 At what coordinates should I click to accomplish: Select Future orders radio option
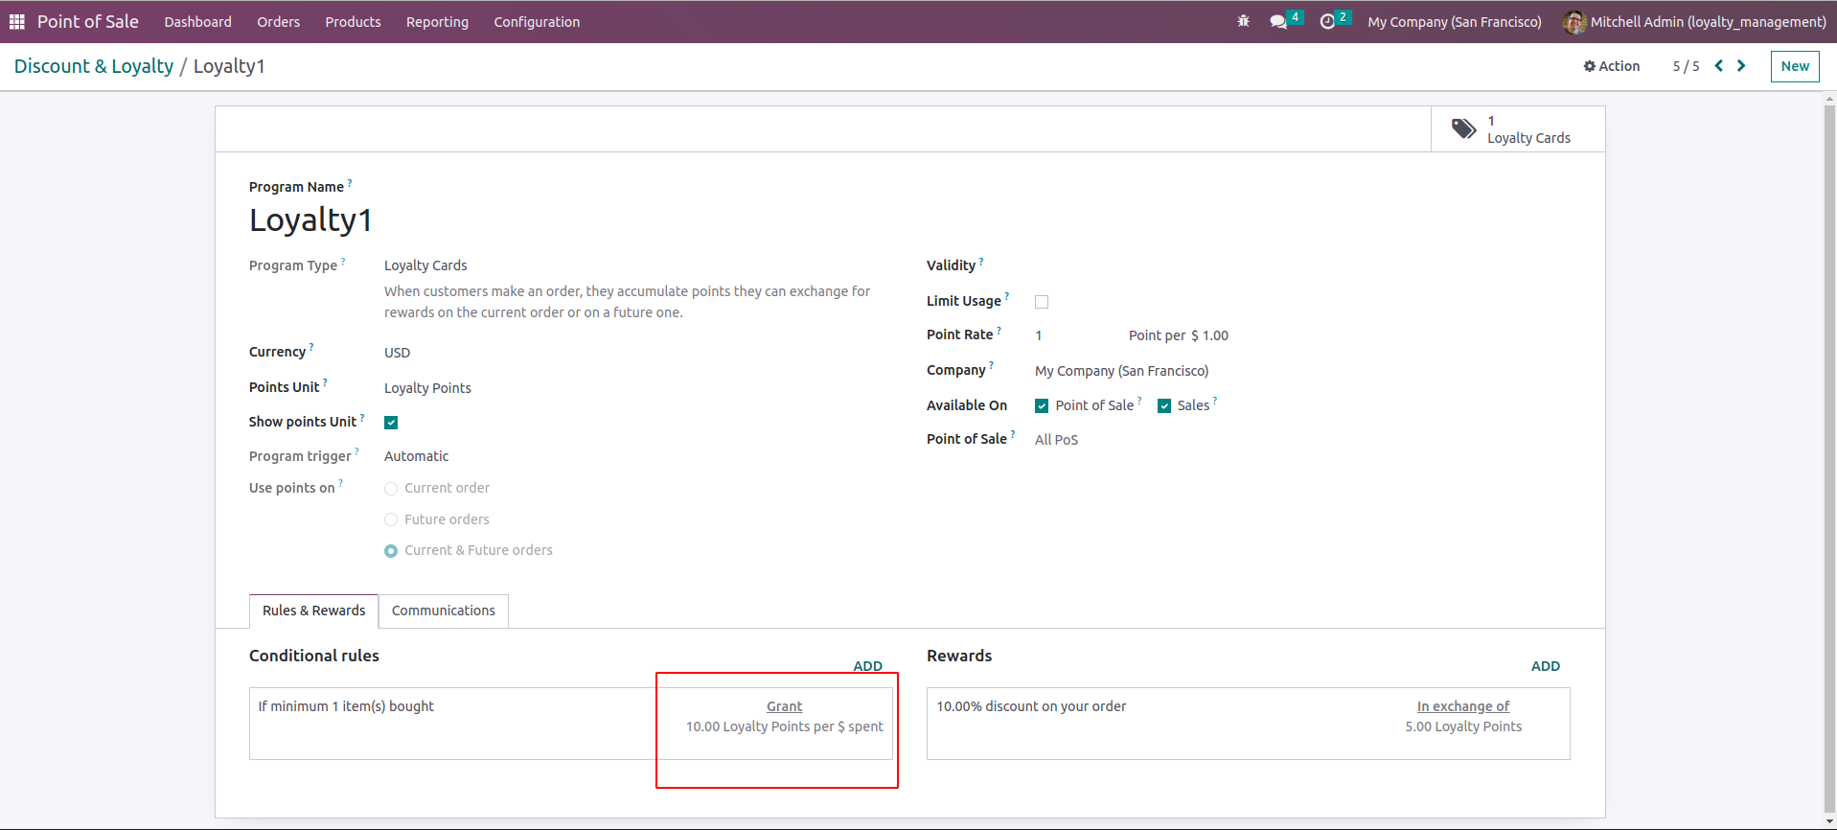(x=391, y=519)
